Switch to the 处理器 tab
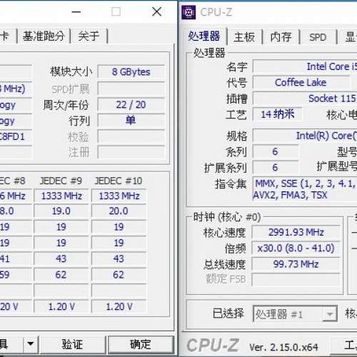Viewport: 357px width, 357px height. click(x=205, y=36)
